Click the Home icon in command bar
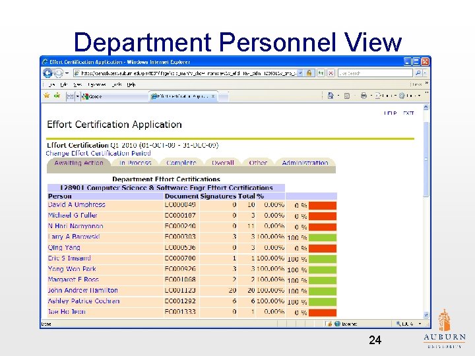 point(331,96)
